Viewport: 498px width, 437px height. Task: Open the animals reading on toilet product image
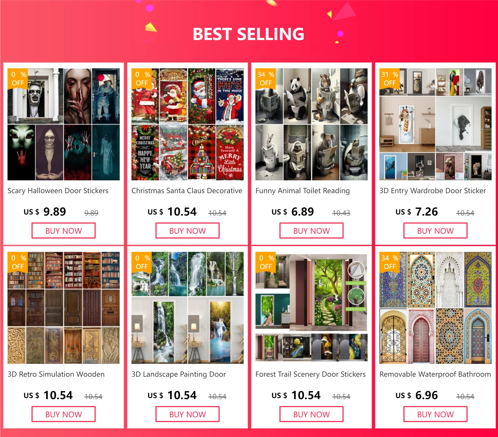pyautogui.click(x=312, y=124)
